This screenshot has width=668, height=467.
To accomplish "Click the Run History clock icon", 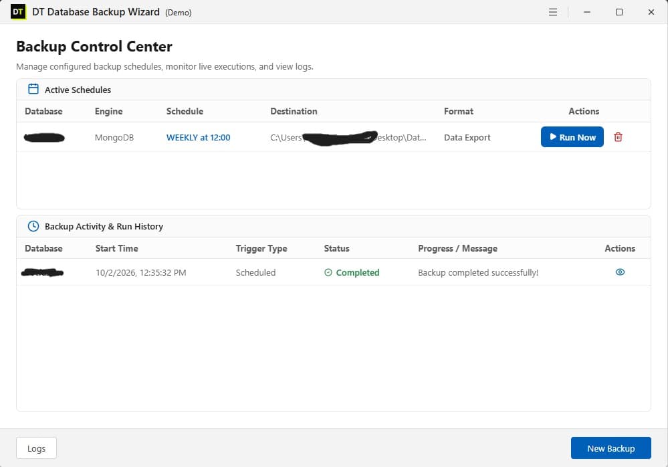I will (x=33, y=226).
